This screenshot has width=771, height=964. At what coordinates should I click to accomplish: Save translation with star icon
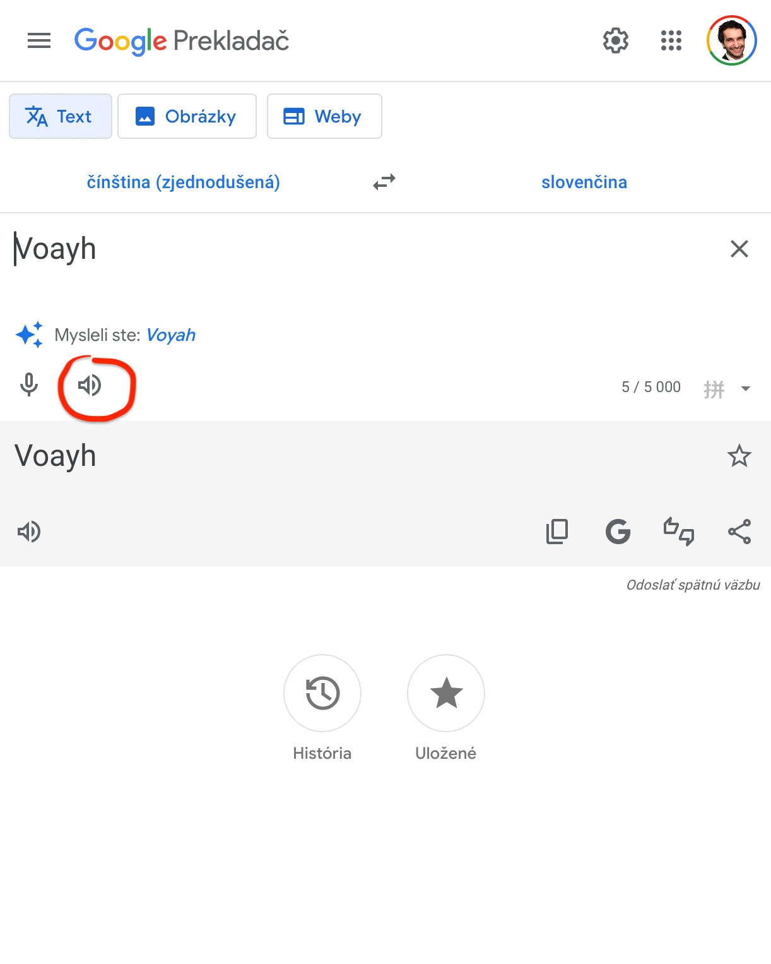tap(739, 456)
